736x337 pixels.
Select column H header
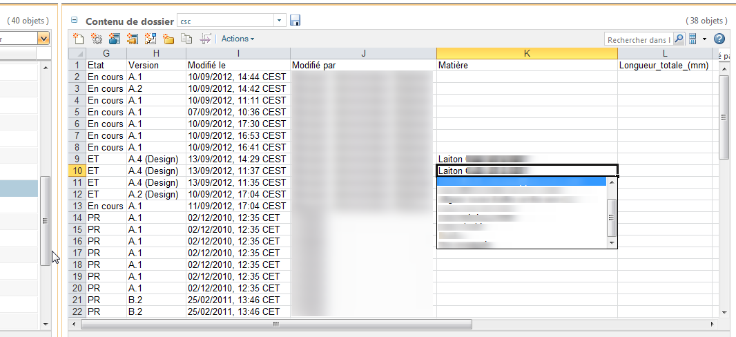point(156,53)
